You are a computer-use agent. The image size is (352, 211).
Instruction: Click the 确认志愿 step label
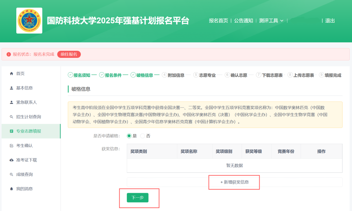pos(239,75)
